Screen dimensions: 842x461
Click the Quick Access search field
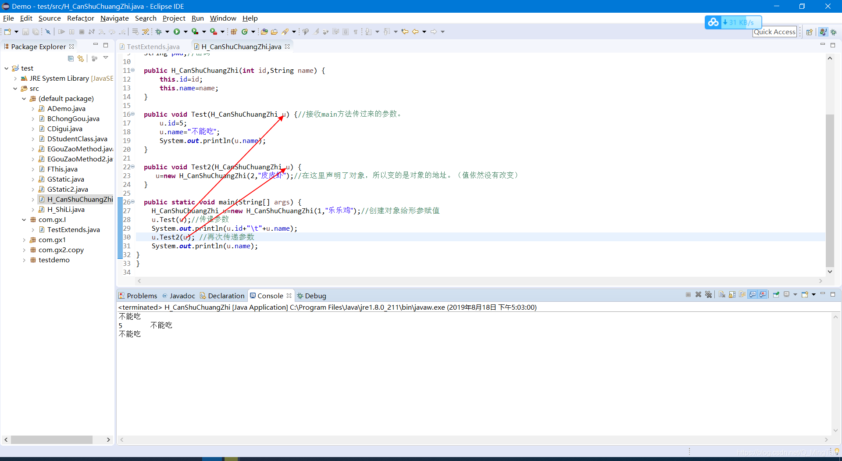(774, 32)
